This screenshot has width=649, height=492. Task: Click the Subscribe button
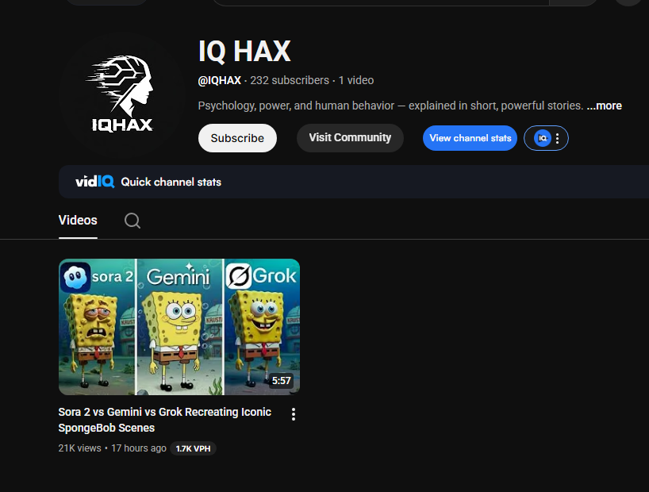coord(237,138)
